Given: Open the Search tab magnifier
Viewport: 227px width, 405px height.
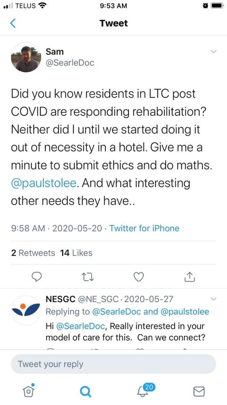Looking at the screenshot, I should 85,392.
